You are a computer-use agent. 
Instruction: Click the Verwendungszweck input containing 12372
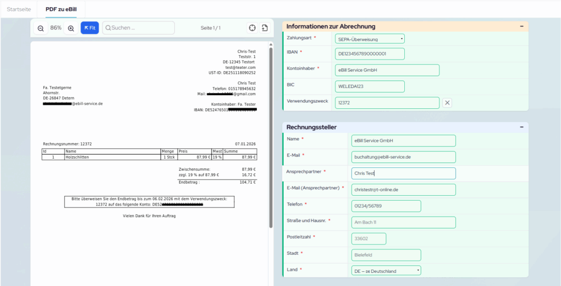pyautogui.click(x=387, y=103)
